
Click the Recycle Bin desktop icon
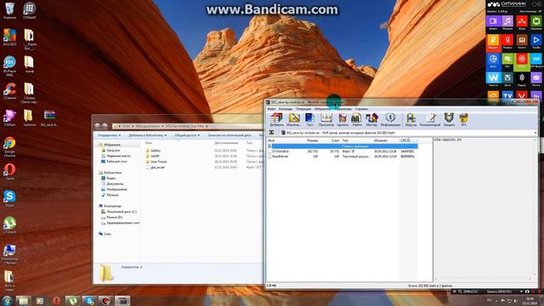(x=9, y=10)
